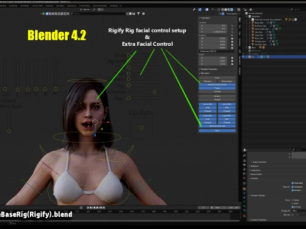Open the Scene properties tab
Screen dimensions: 306x229
[244, 174]
